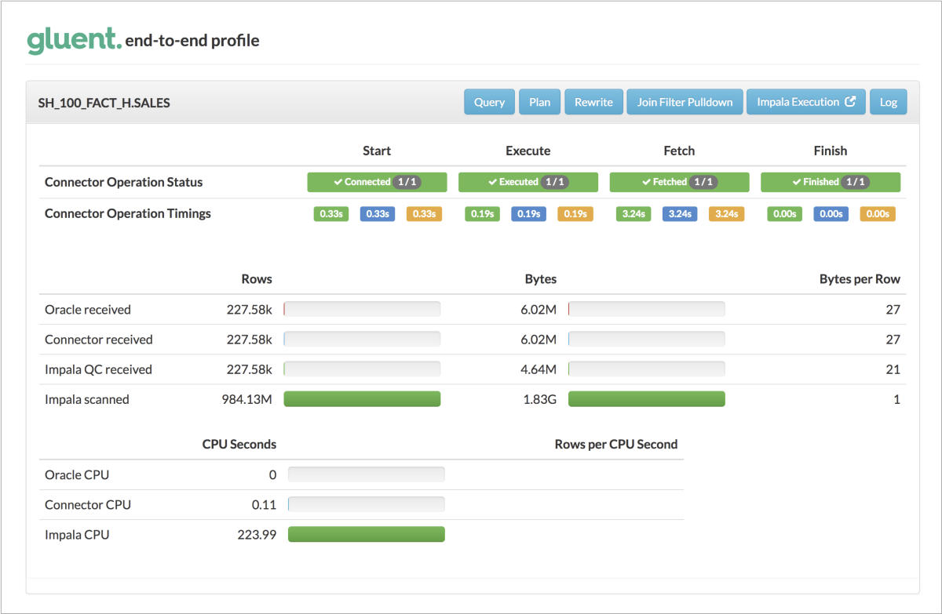942x614 pixels.
Task: Click the end-to-end profile heading text
Action: click(x=192, y=40)
